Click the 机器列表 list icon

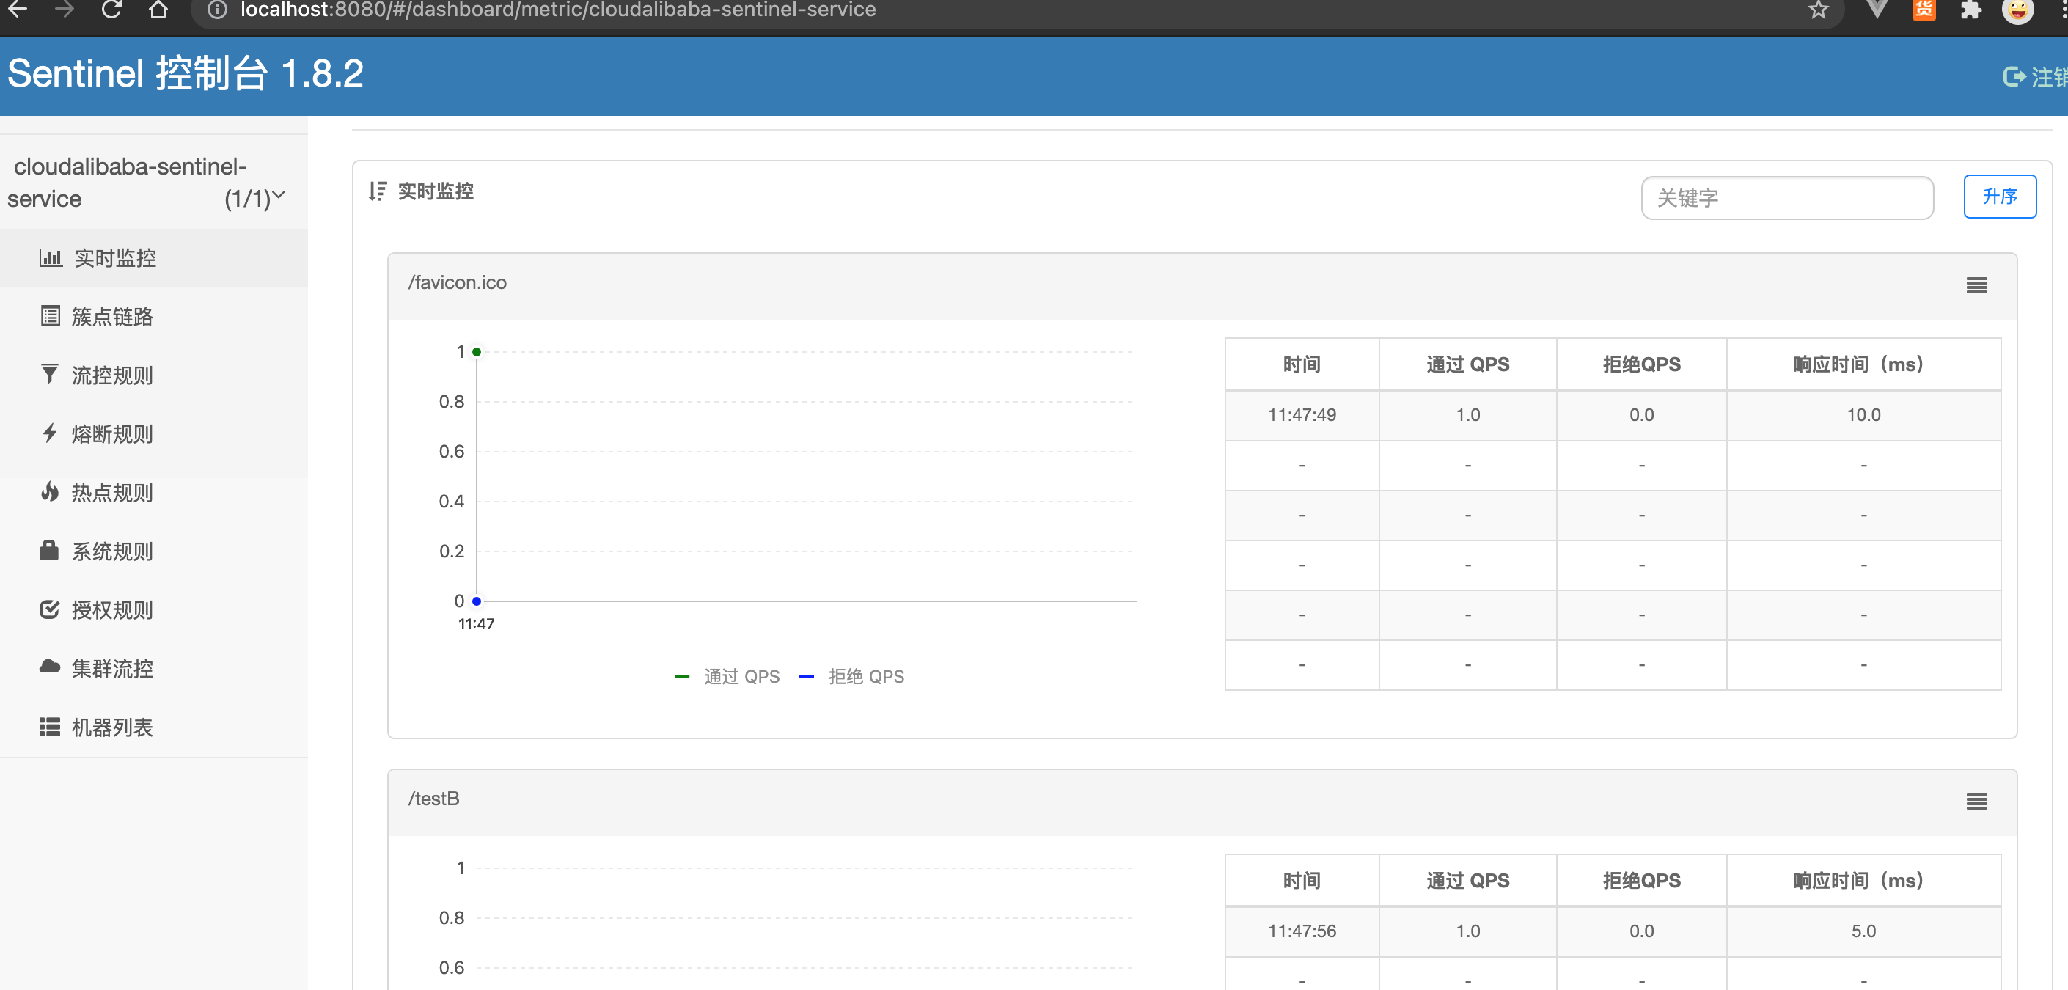[x=50, y=727]
